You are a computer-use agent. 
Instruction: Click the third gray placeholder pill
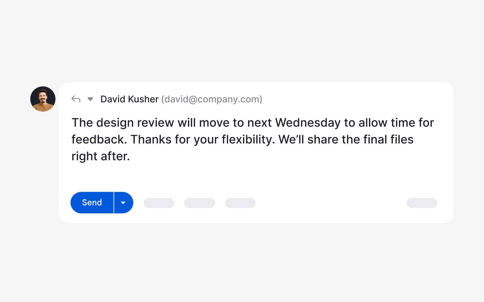[x=240, y=203]
